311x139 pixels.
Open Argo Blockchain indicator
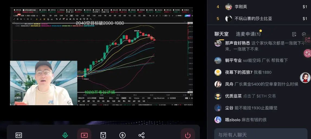click(x=159, y=98)
